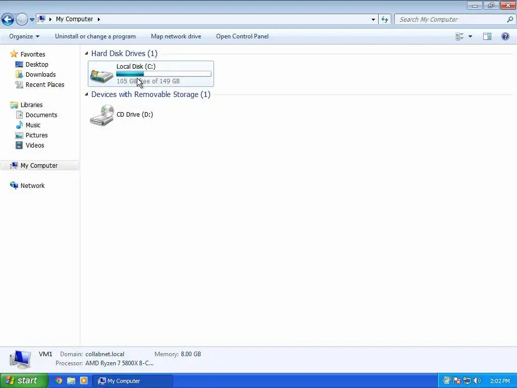The image size is (517, 388).
Task: Click Open Control Panel
Action: pyautogui.click(x=242, y=36)
